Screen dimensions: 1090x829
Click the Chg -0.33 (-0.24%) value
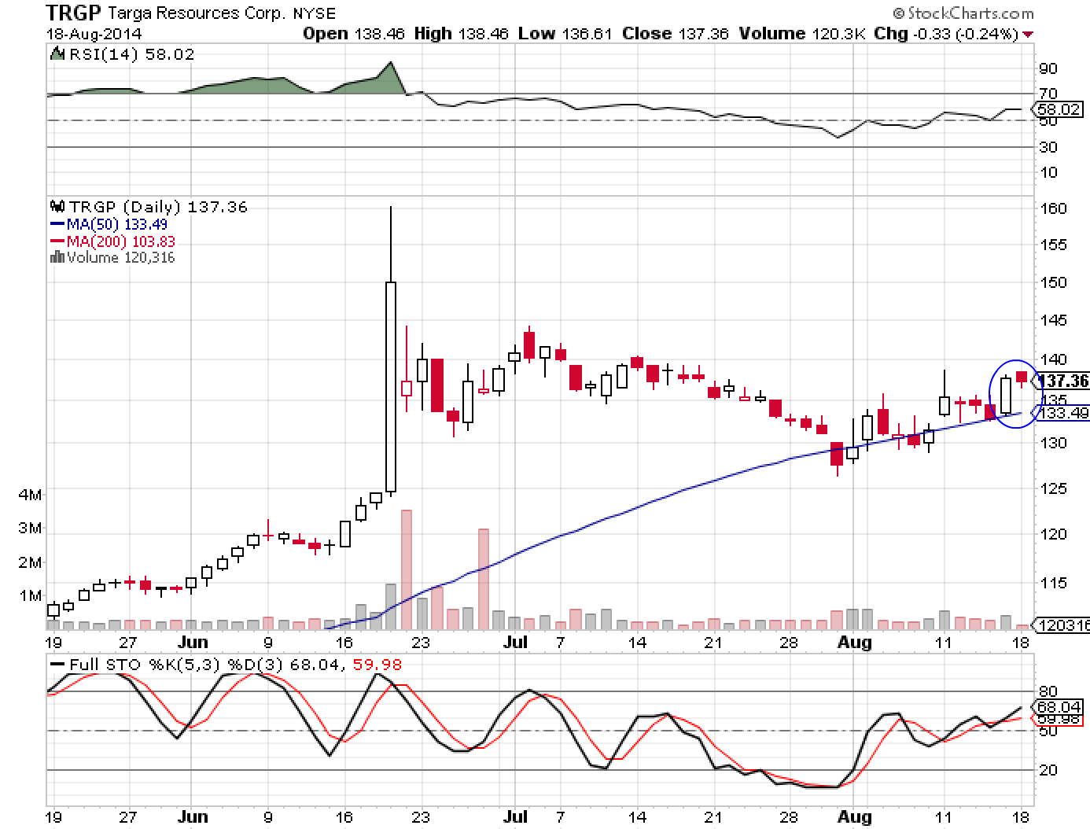[946, 34]
